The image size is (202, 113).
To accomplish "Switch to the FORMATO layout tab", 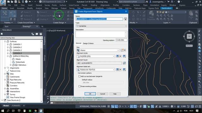I will (16, 106).
